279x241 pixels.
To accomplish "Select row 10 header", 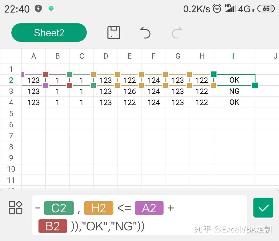I will pyautogui.click(x=11, y=169).
